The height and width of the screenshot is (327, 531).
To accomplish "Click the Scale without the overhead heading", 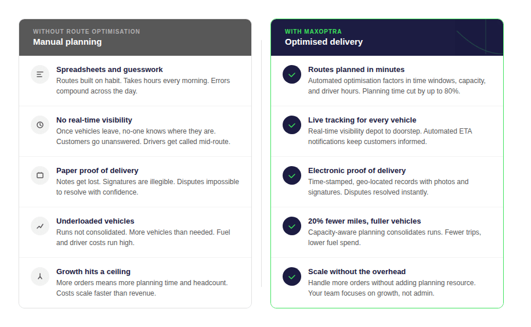I will (357, 272).
